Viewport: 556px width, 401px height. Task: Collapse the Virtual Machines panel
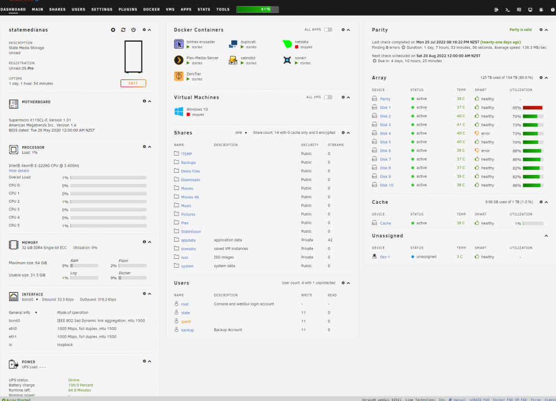click(348, 97)
